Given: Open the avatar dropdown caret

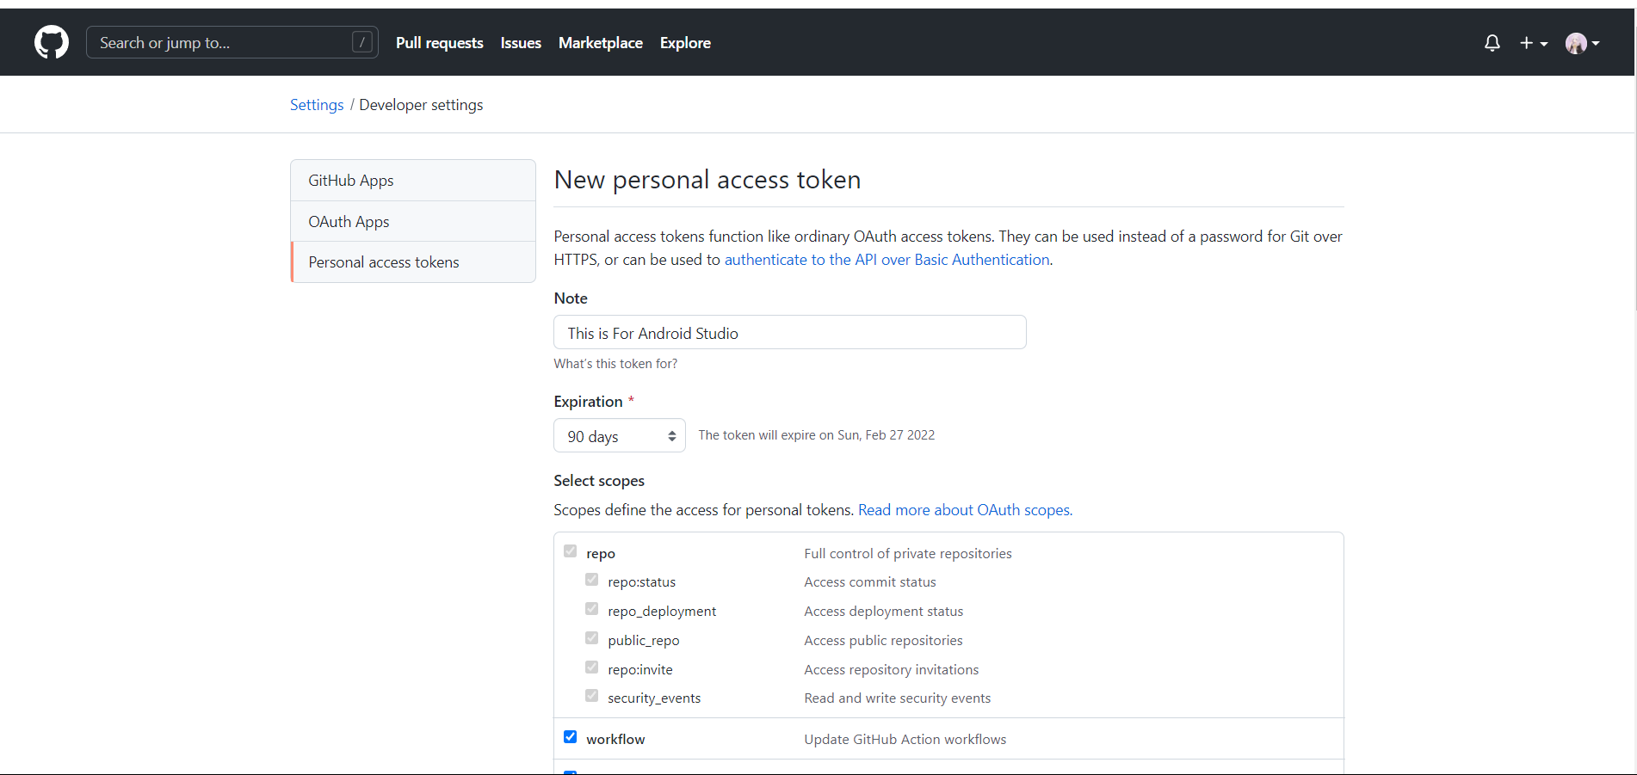Looking at the screenshot, I should 1597,42.
